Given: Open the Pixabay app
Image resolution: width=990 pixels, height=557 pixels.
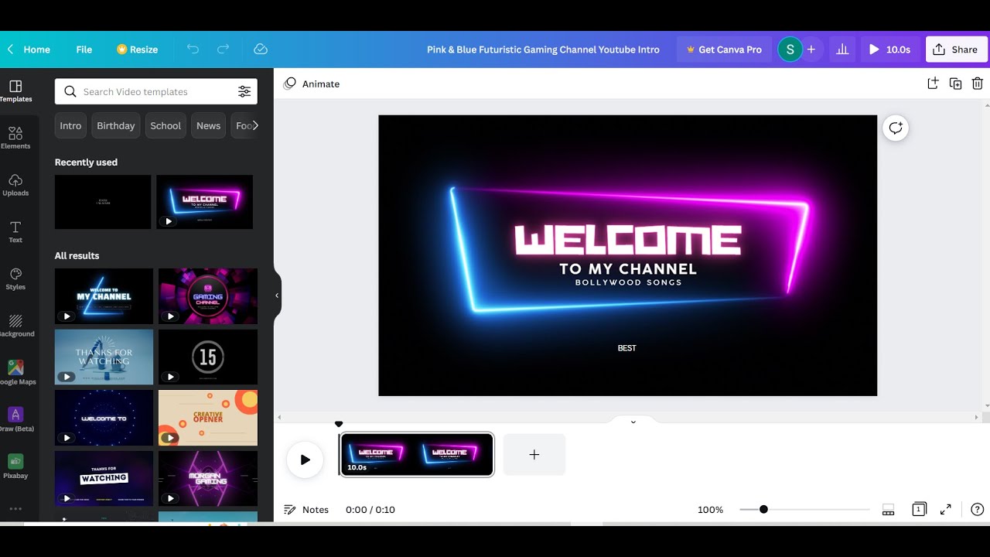Looking at the screenshot, I should tap(15, 466).
